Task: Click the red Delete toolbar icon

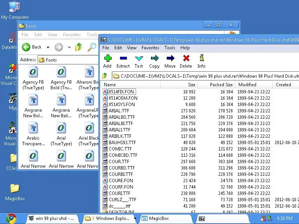Action: (186, 61)
